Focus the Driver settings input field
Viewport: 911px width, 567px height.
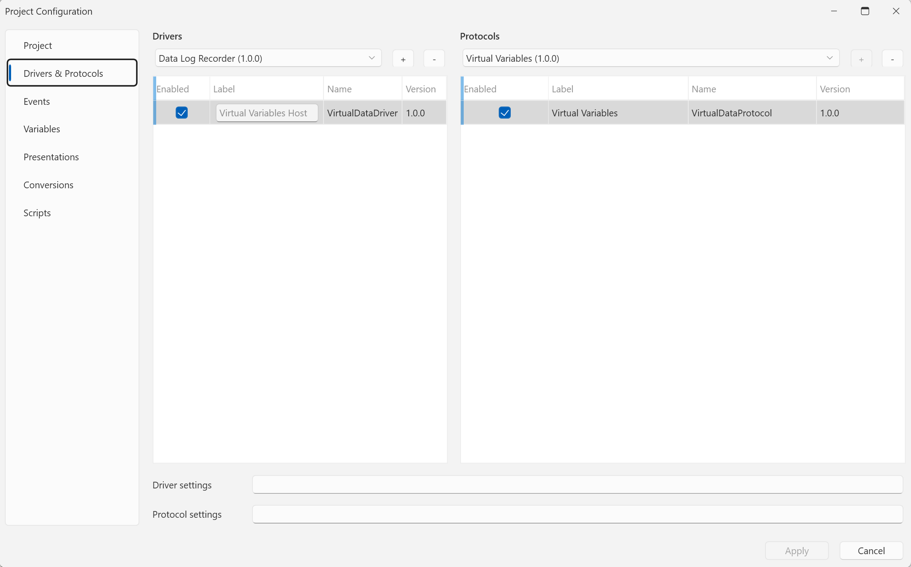577,484
